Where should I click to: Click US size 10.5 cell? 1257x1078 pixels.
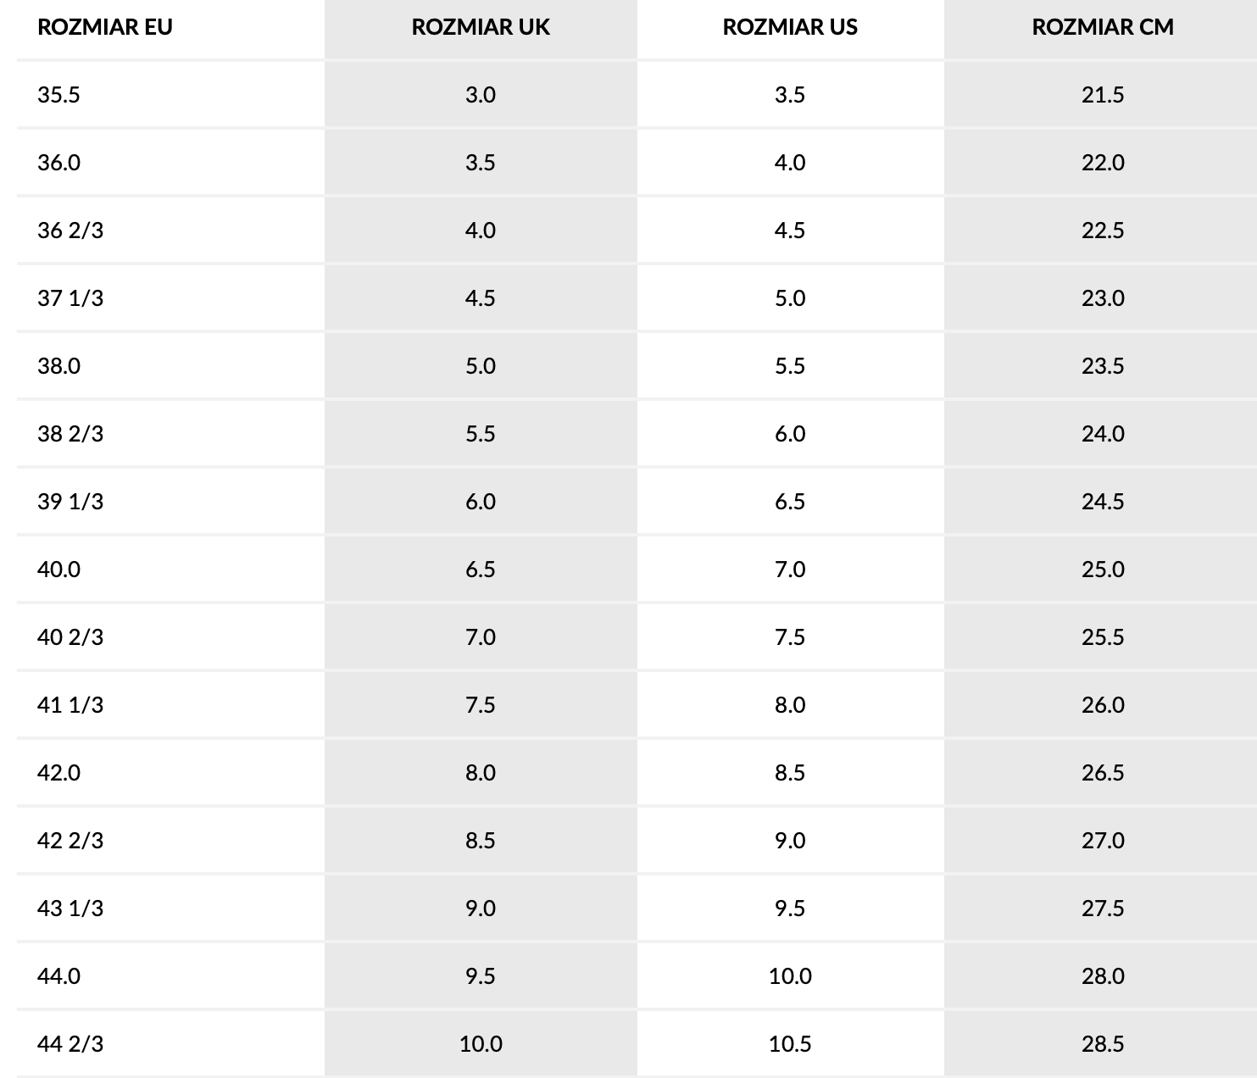point(790,1043)
